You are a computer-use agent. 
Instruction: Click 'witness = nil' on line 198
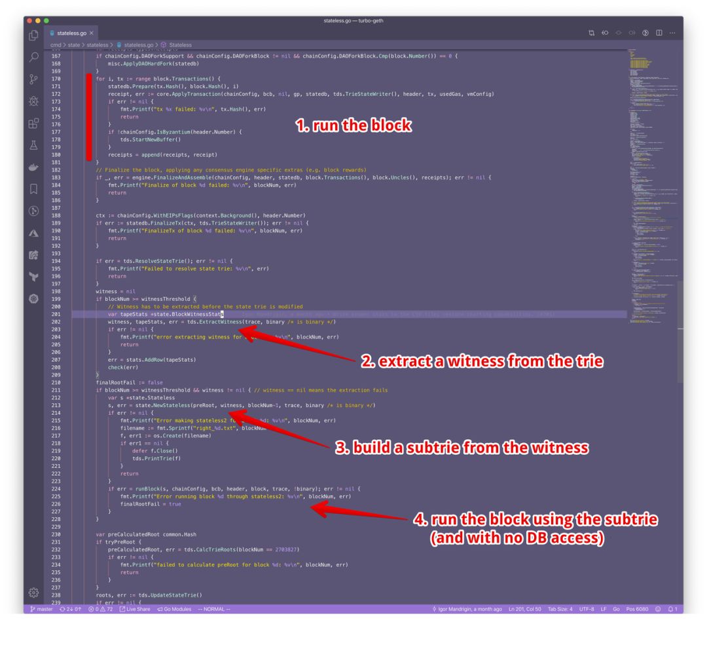coord(115,291)
